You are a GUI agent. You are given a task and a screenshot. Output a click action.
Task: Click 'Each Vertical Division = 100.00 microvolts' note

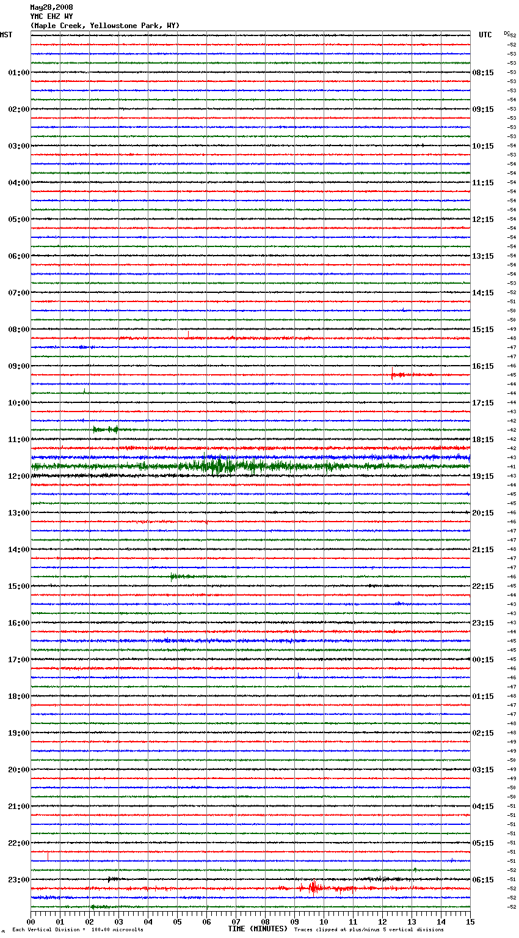coord(78,930)
